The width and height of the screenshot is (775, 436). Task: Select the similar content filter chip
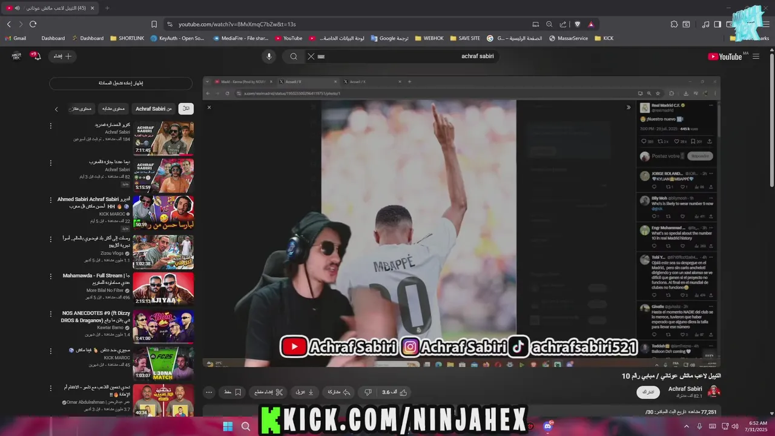113,108
